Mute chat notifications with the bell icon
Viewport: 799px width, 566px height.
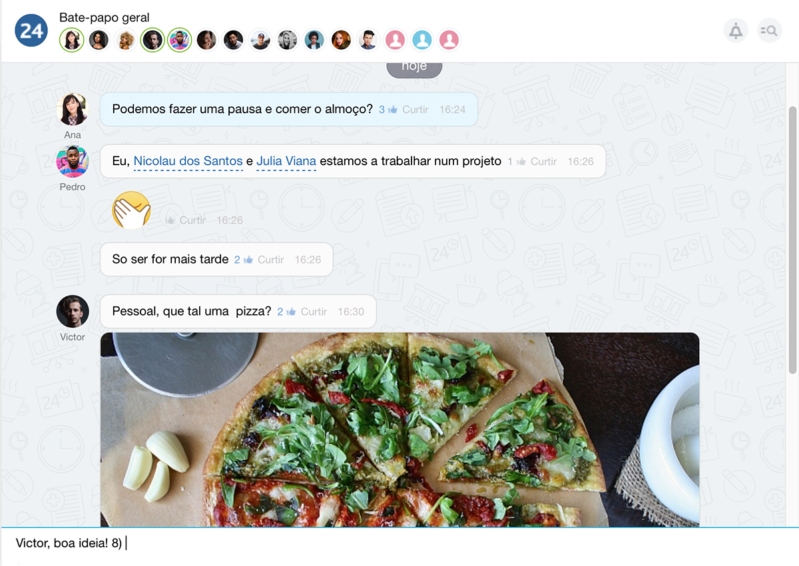click(x=736, y=31)
